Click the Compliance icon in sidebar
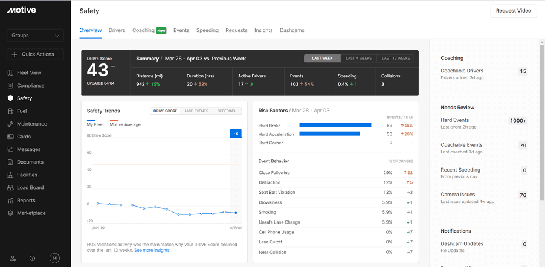545x267 pixels. coord(10,86)
